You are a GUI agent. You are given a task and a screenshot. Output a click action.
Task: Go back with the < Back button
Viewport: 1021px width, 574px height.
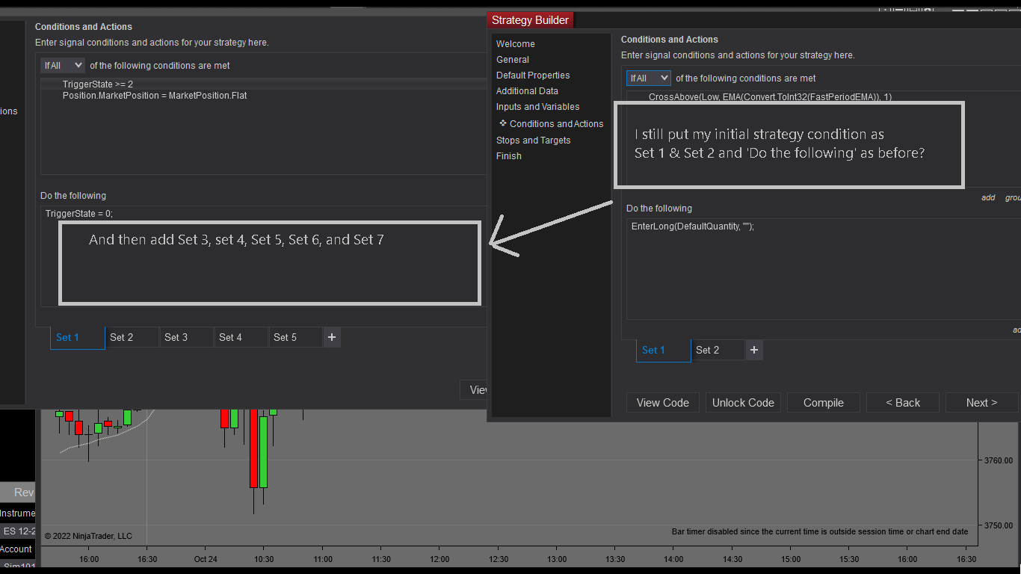pos(903,403)
